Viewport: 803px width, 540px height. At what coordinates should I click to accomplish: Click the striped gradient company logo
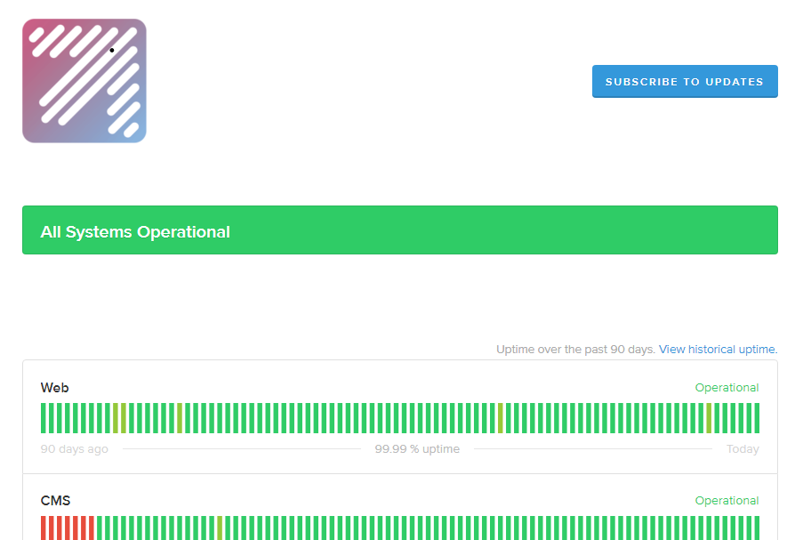click(84, 81)
